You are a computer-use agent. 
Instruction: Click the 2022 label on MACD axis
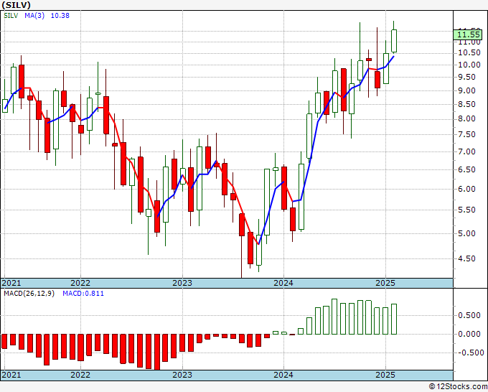(x=80, y=375)
